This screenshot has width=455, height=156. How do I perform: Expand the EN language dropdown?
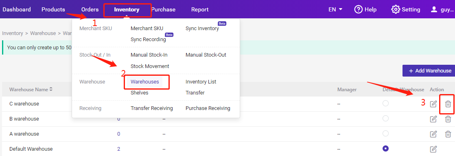pos(335,9)
